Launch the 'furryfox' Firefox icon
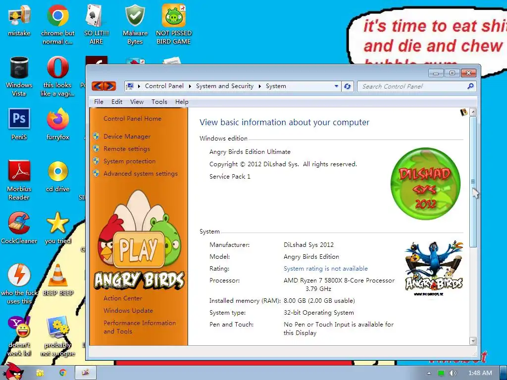Screen dimensions: 507x380 click(57, 124)
